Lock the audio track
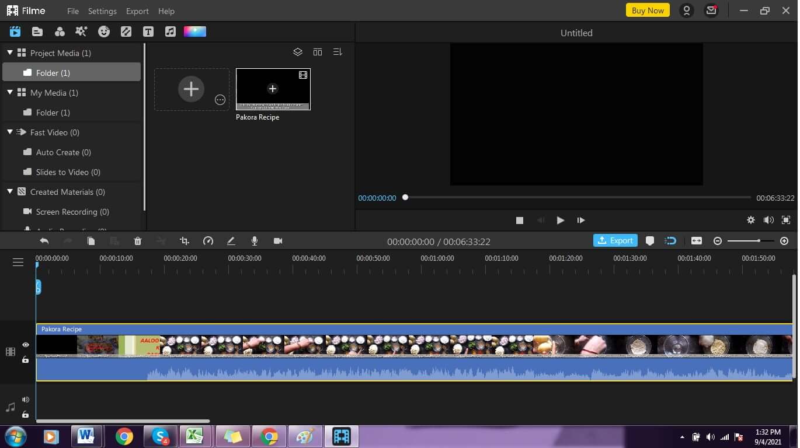 26,414
